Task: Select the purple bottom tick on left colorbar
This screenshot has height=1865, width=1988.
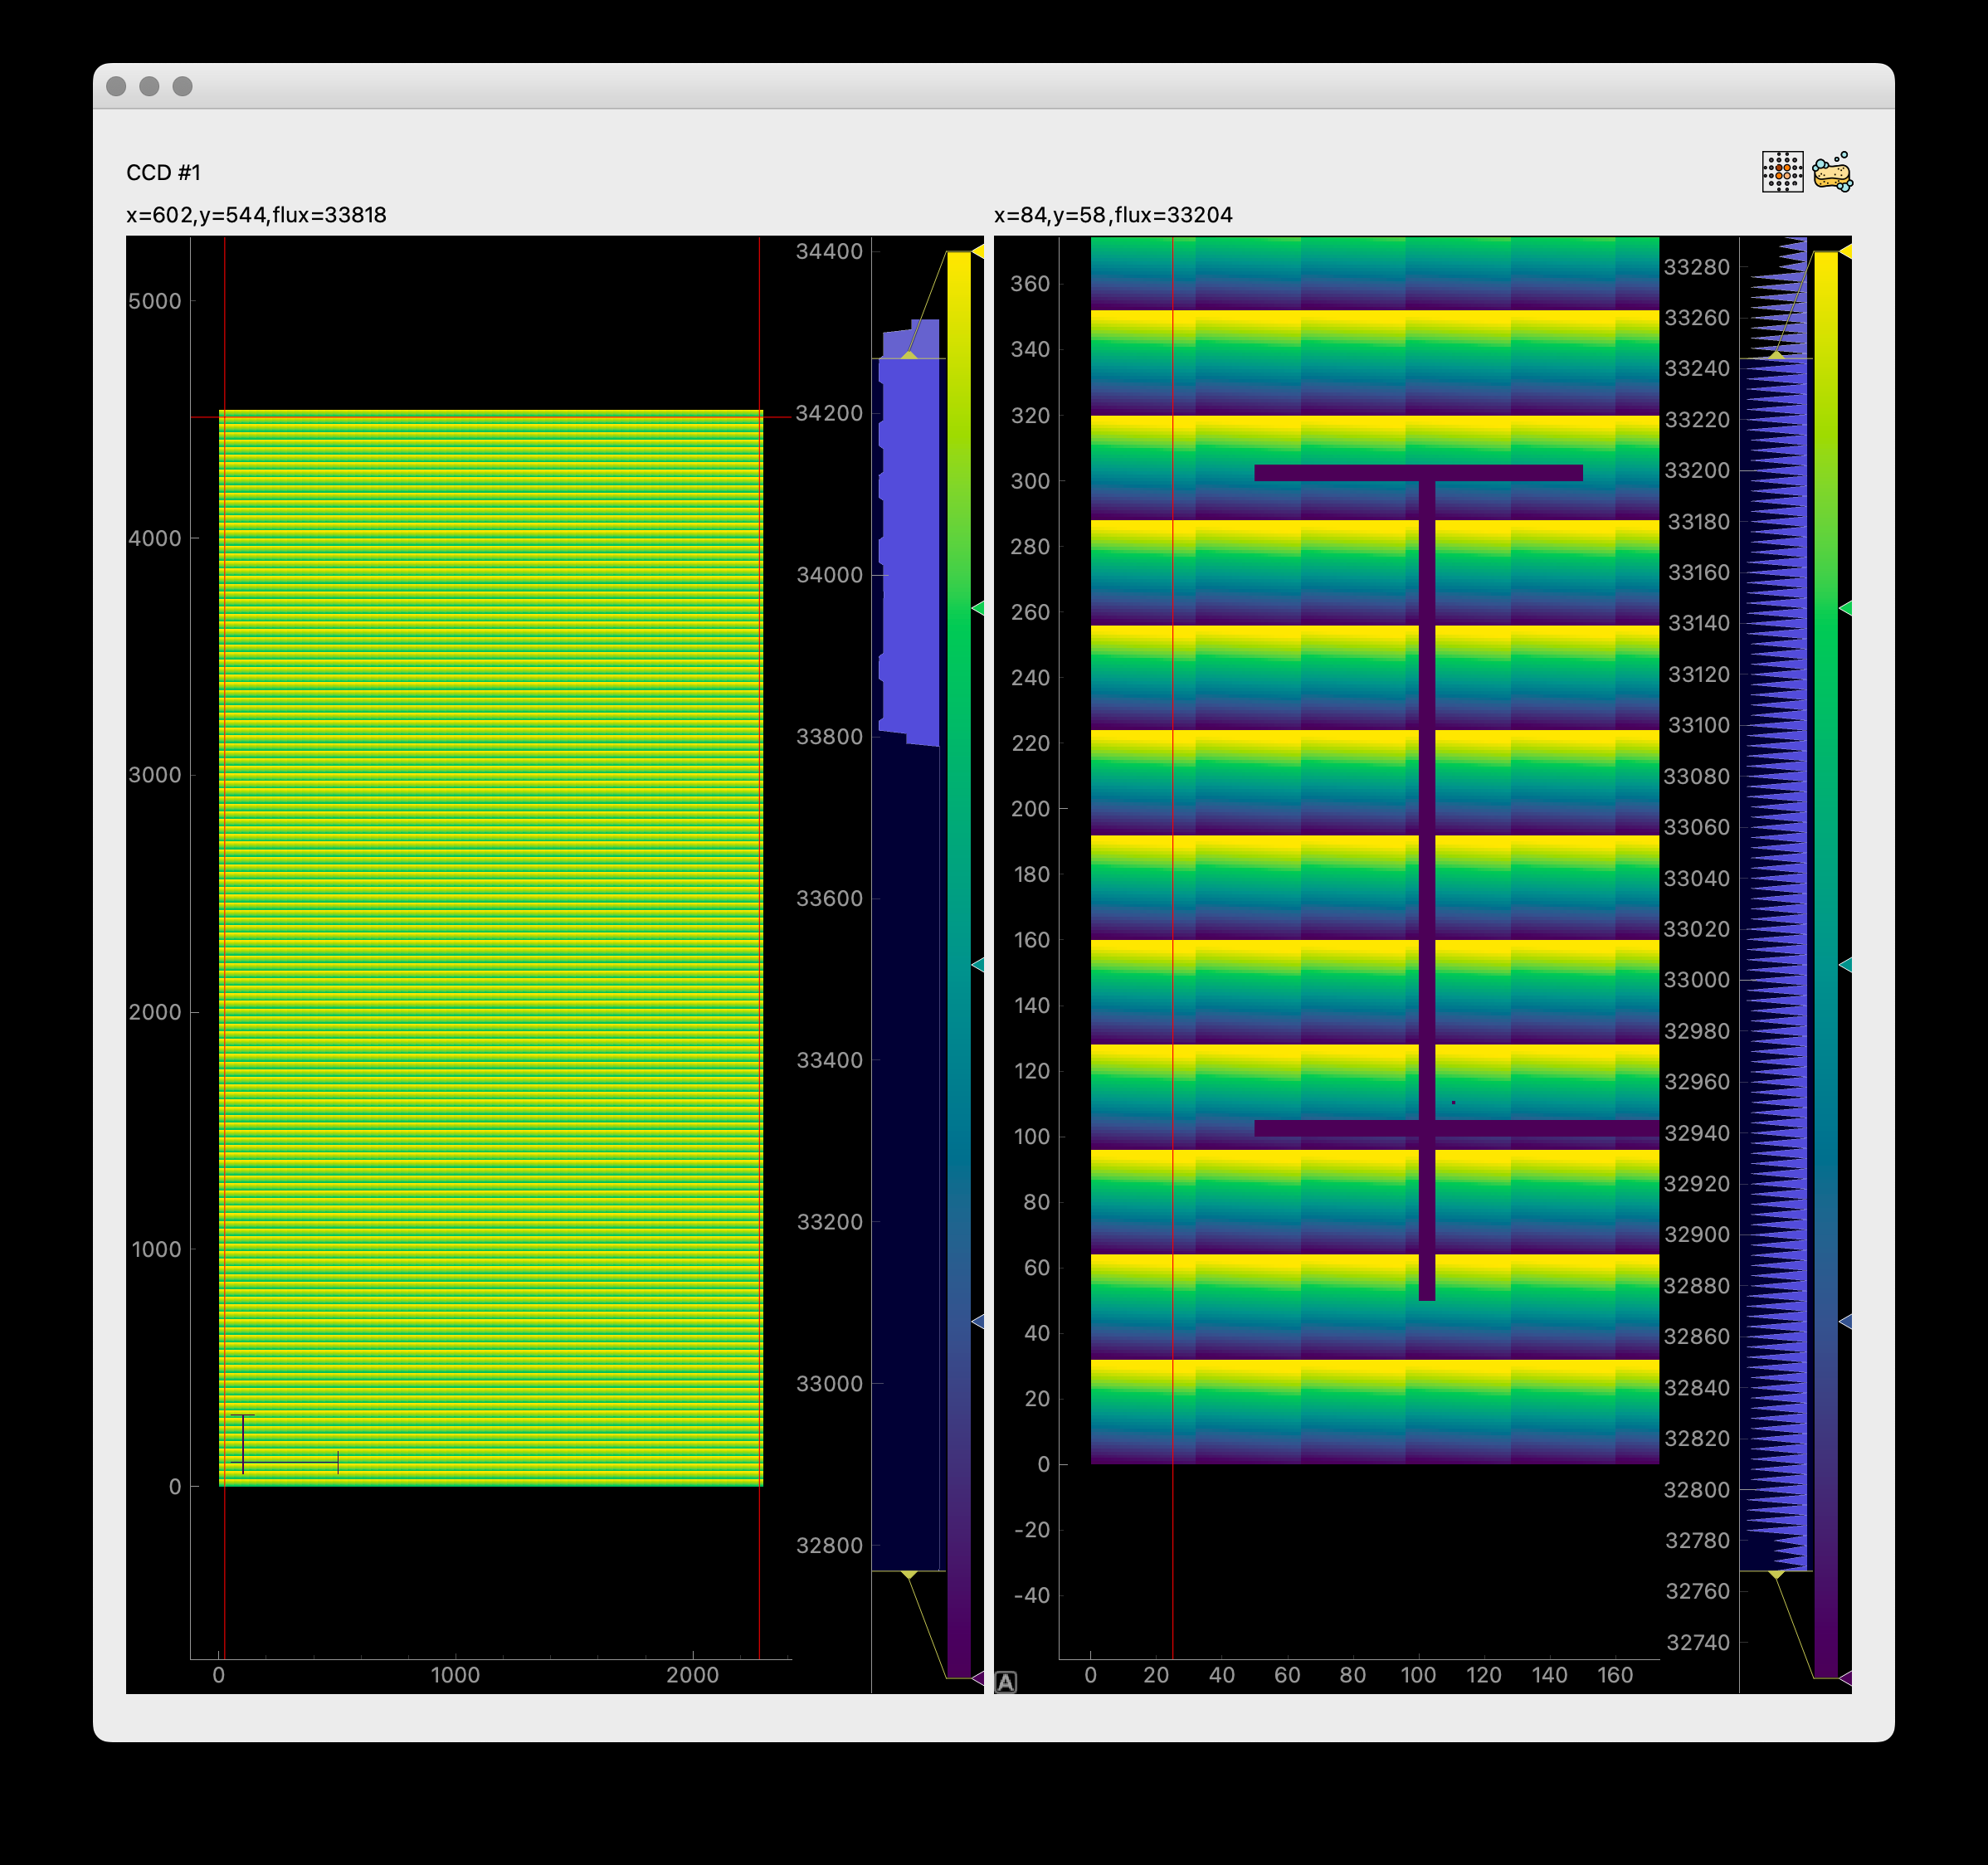Action: [x=978, y=1677]
